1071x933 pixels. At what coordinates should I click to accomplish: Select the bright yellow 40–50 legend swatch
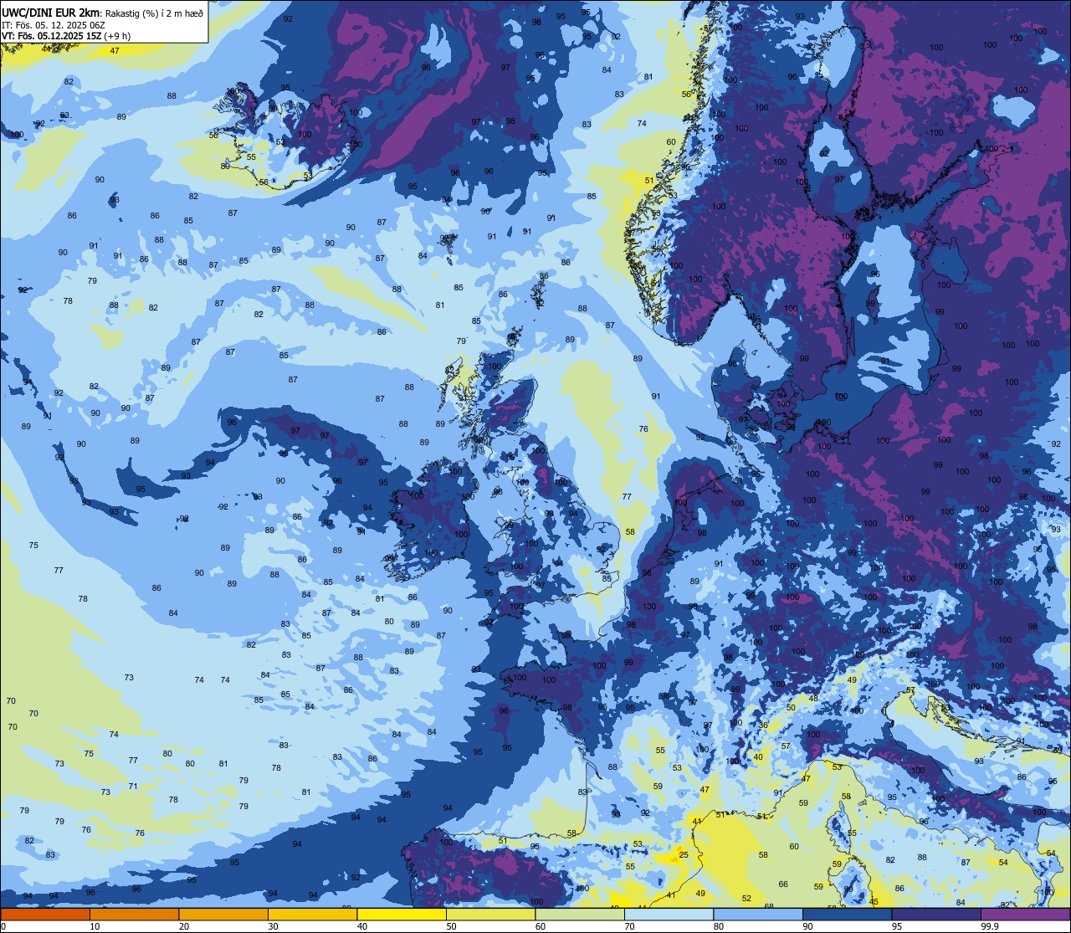[x=402, y=914]
